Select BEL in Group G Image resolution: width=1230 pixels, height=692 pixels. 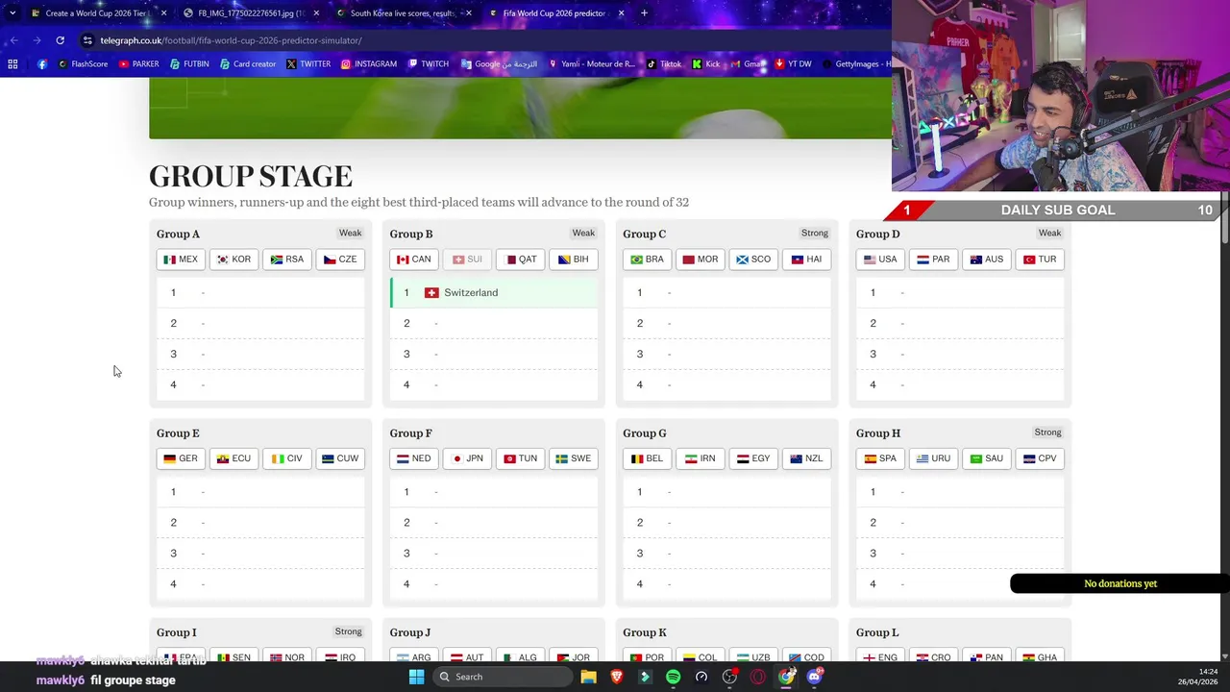(x=647, y=458)
